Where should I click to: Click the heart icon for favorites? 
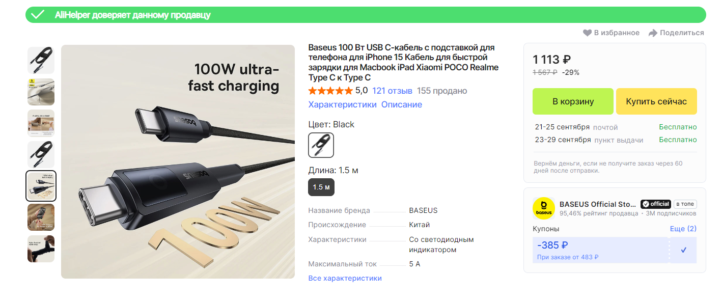pyautogui.click(x=587, y=33)
